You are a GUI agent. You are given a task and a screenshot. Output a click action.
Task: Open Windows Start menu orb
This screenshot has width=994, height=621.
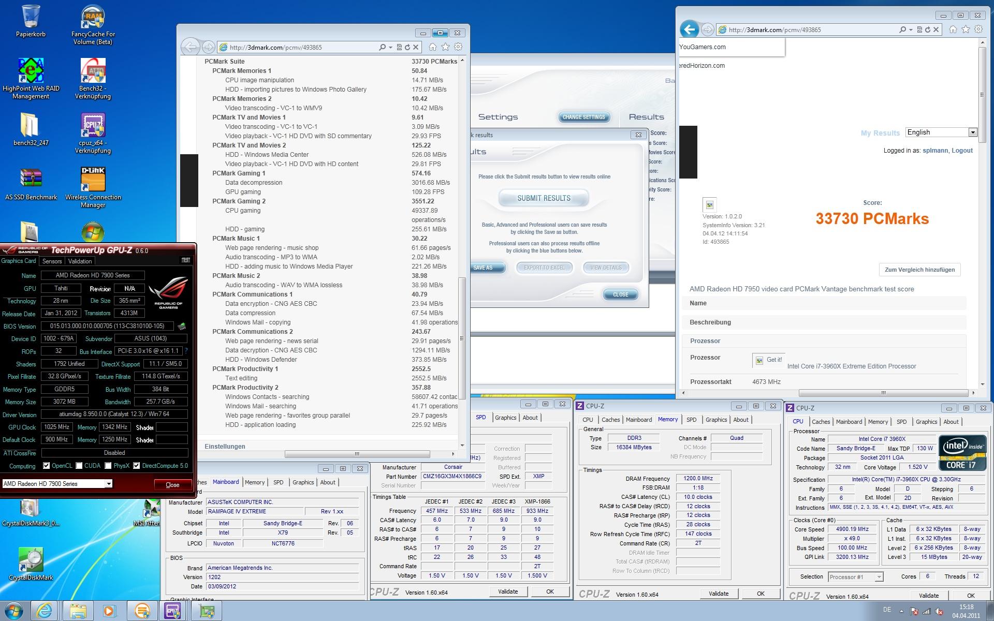click(13, 611)
